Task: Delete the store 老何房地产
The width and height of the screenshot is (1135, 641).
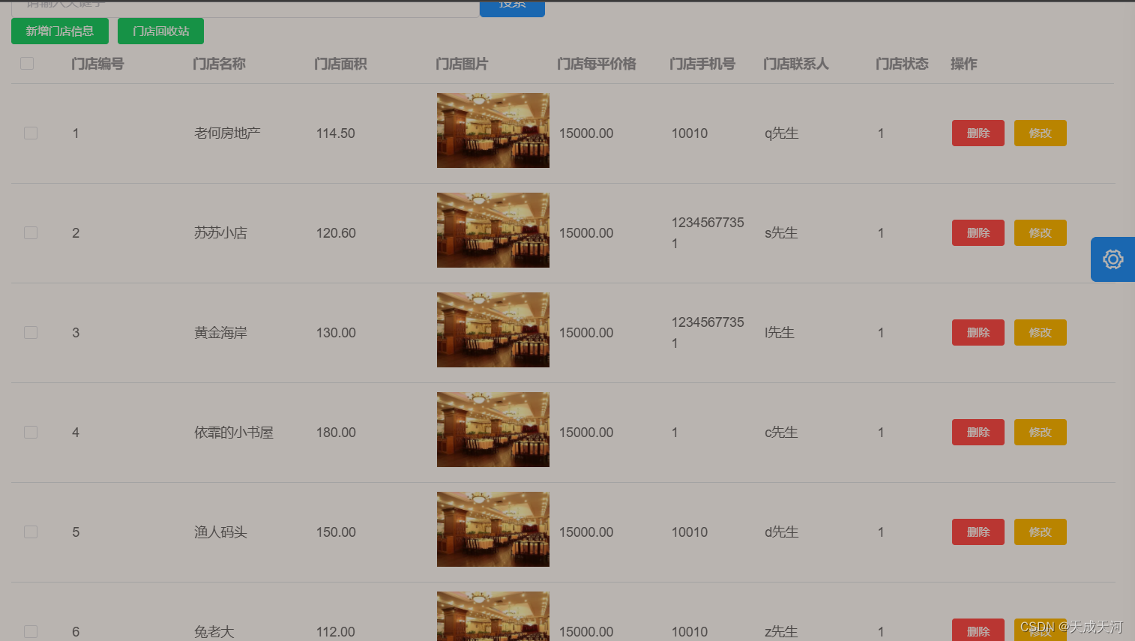Action: (x=978, y=133)
